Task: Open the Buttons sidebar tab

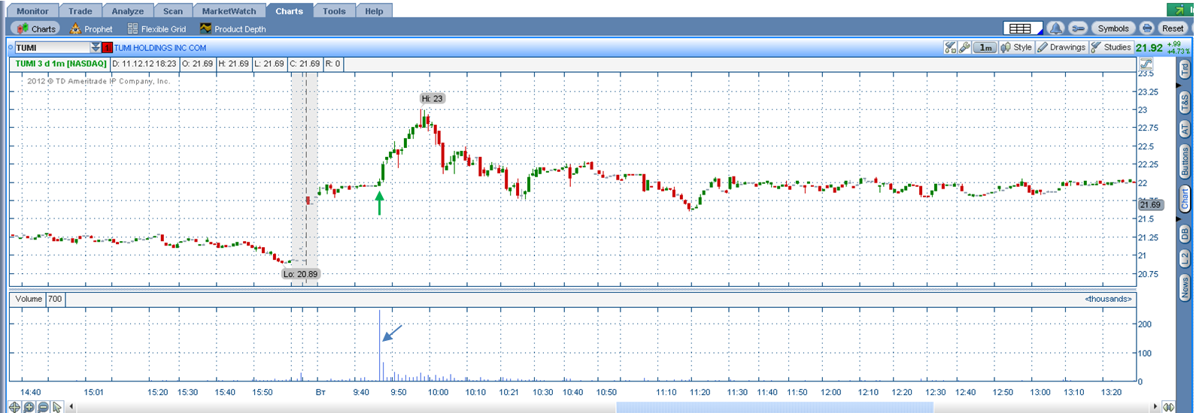Action: [1185, 161]
